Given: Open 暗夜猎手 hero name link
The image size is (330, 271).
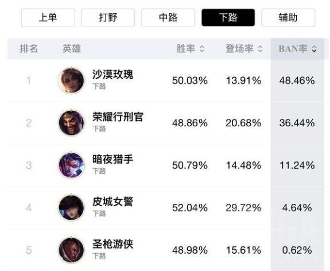Looking at the screenshot, I should coord(113,159).
